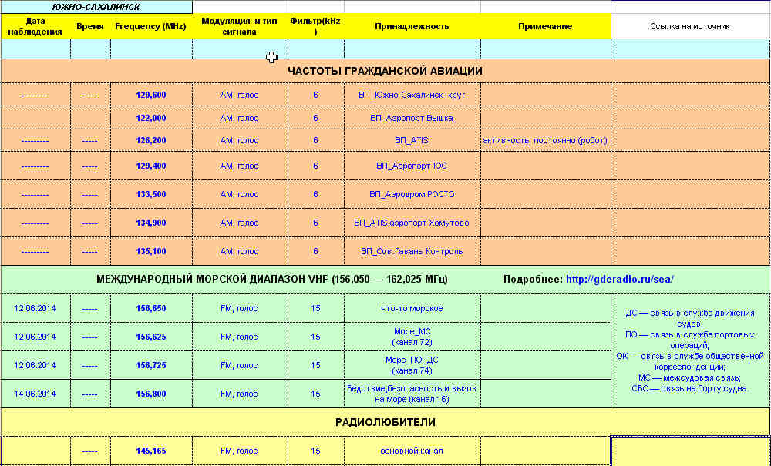Click frequency cell 156,800
771x466 pixels.
[151, 394]
